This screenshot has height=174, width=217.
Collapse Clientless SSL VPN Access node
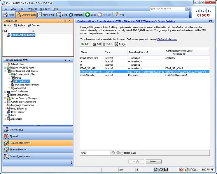coord(5,71)
